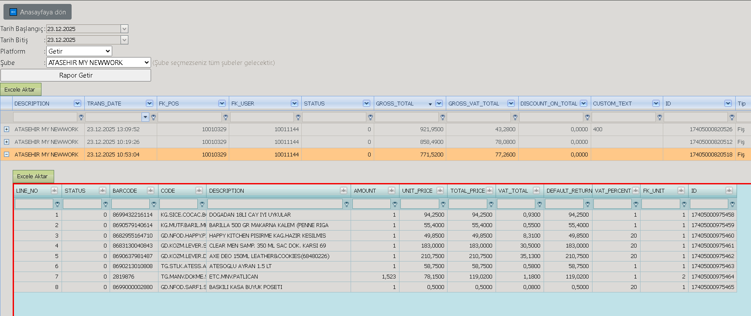The image size is (751, 316).
Task: Open the Platform select box
Action: point(79,51)
